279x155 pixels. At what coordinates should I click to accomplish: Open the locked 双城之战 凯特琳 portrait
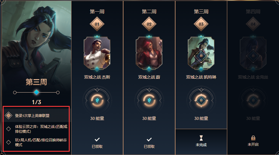(201, 53)
